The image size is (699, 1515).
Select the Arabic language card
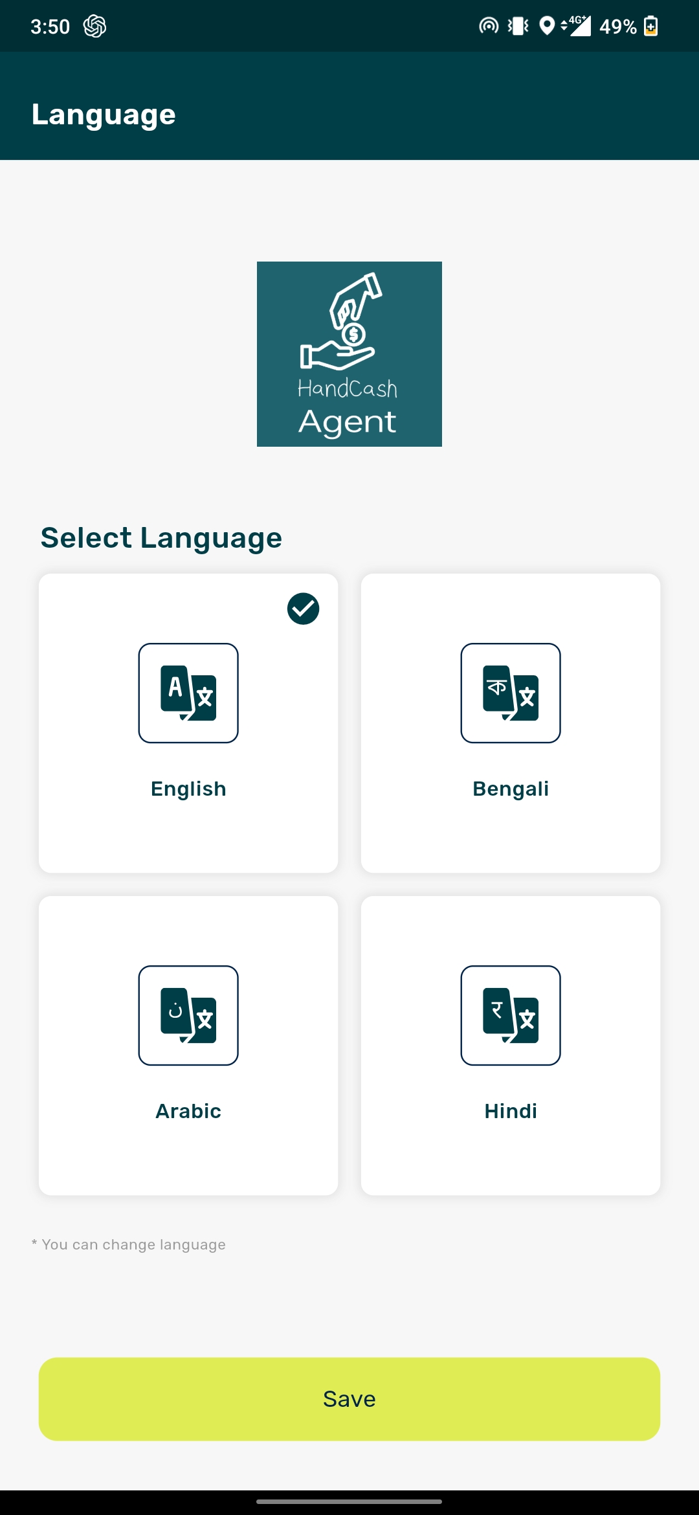188,1046
